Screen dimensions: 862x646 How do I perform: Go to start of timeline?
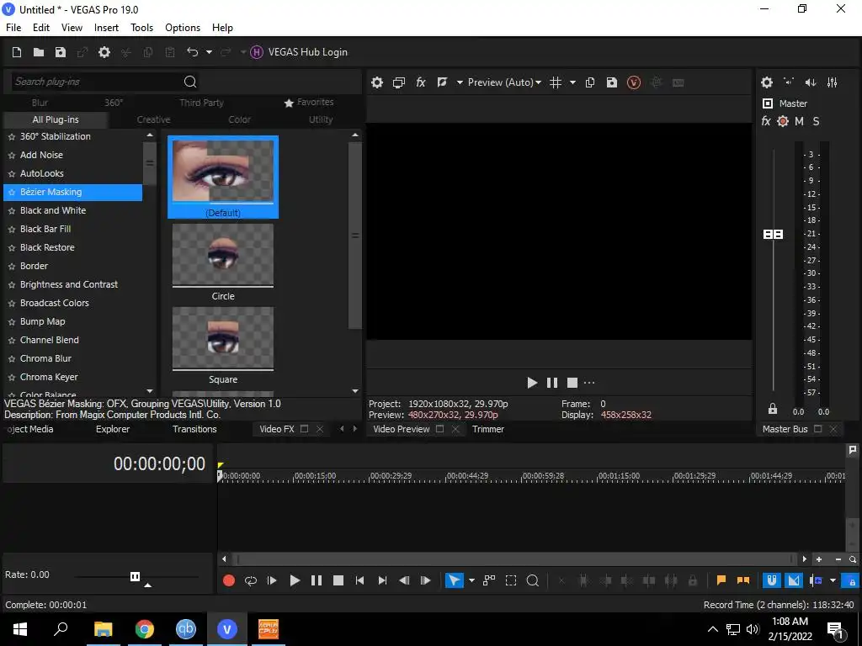point(360,580)
